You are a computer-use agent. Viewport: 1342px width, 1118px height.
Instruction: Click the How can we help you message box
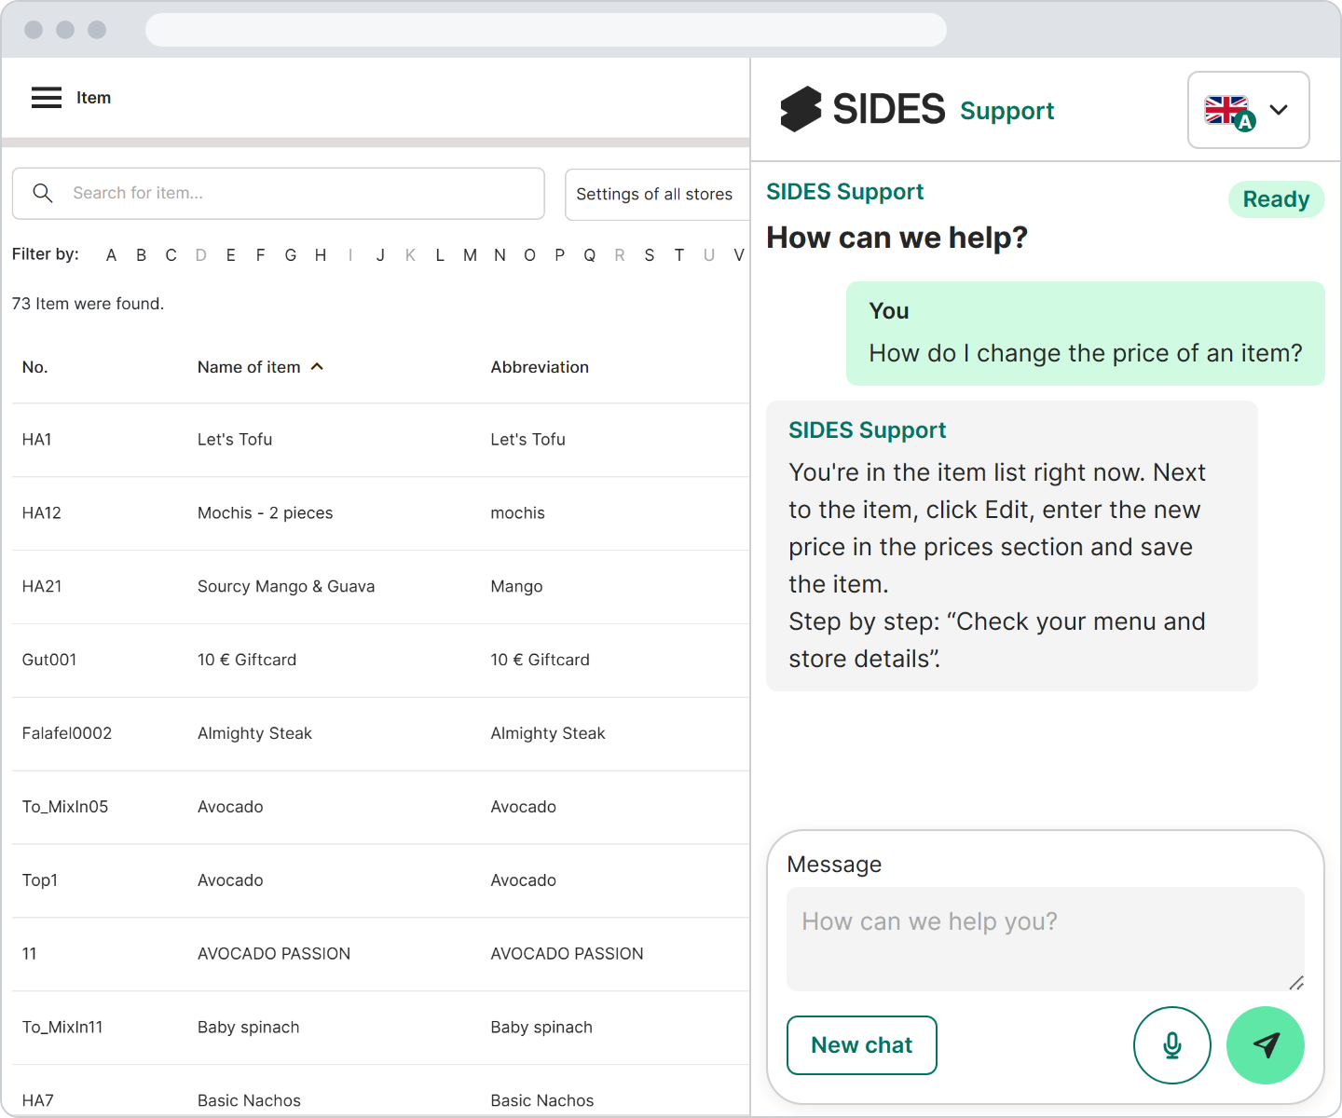1045,938
